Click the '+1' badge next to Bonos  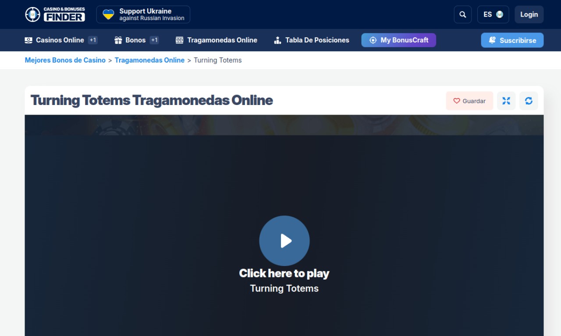coord(154,40)
